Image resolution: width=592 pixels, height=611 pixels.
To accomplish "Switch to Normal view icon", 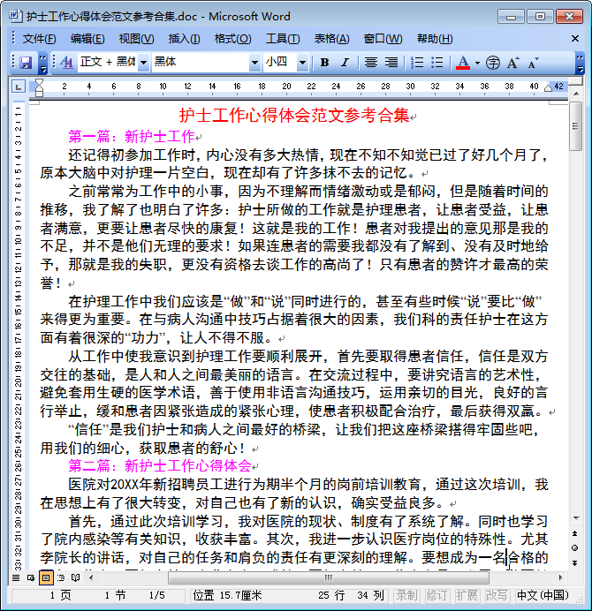I will (x=16, y=577).
